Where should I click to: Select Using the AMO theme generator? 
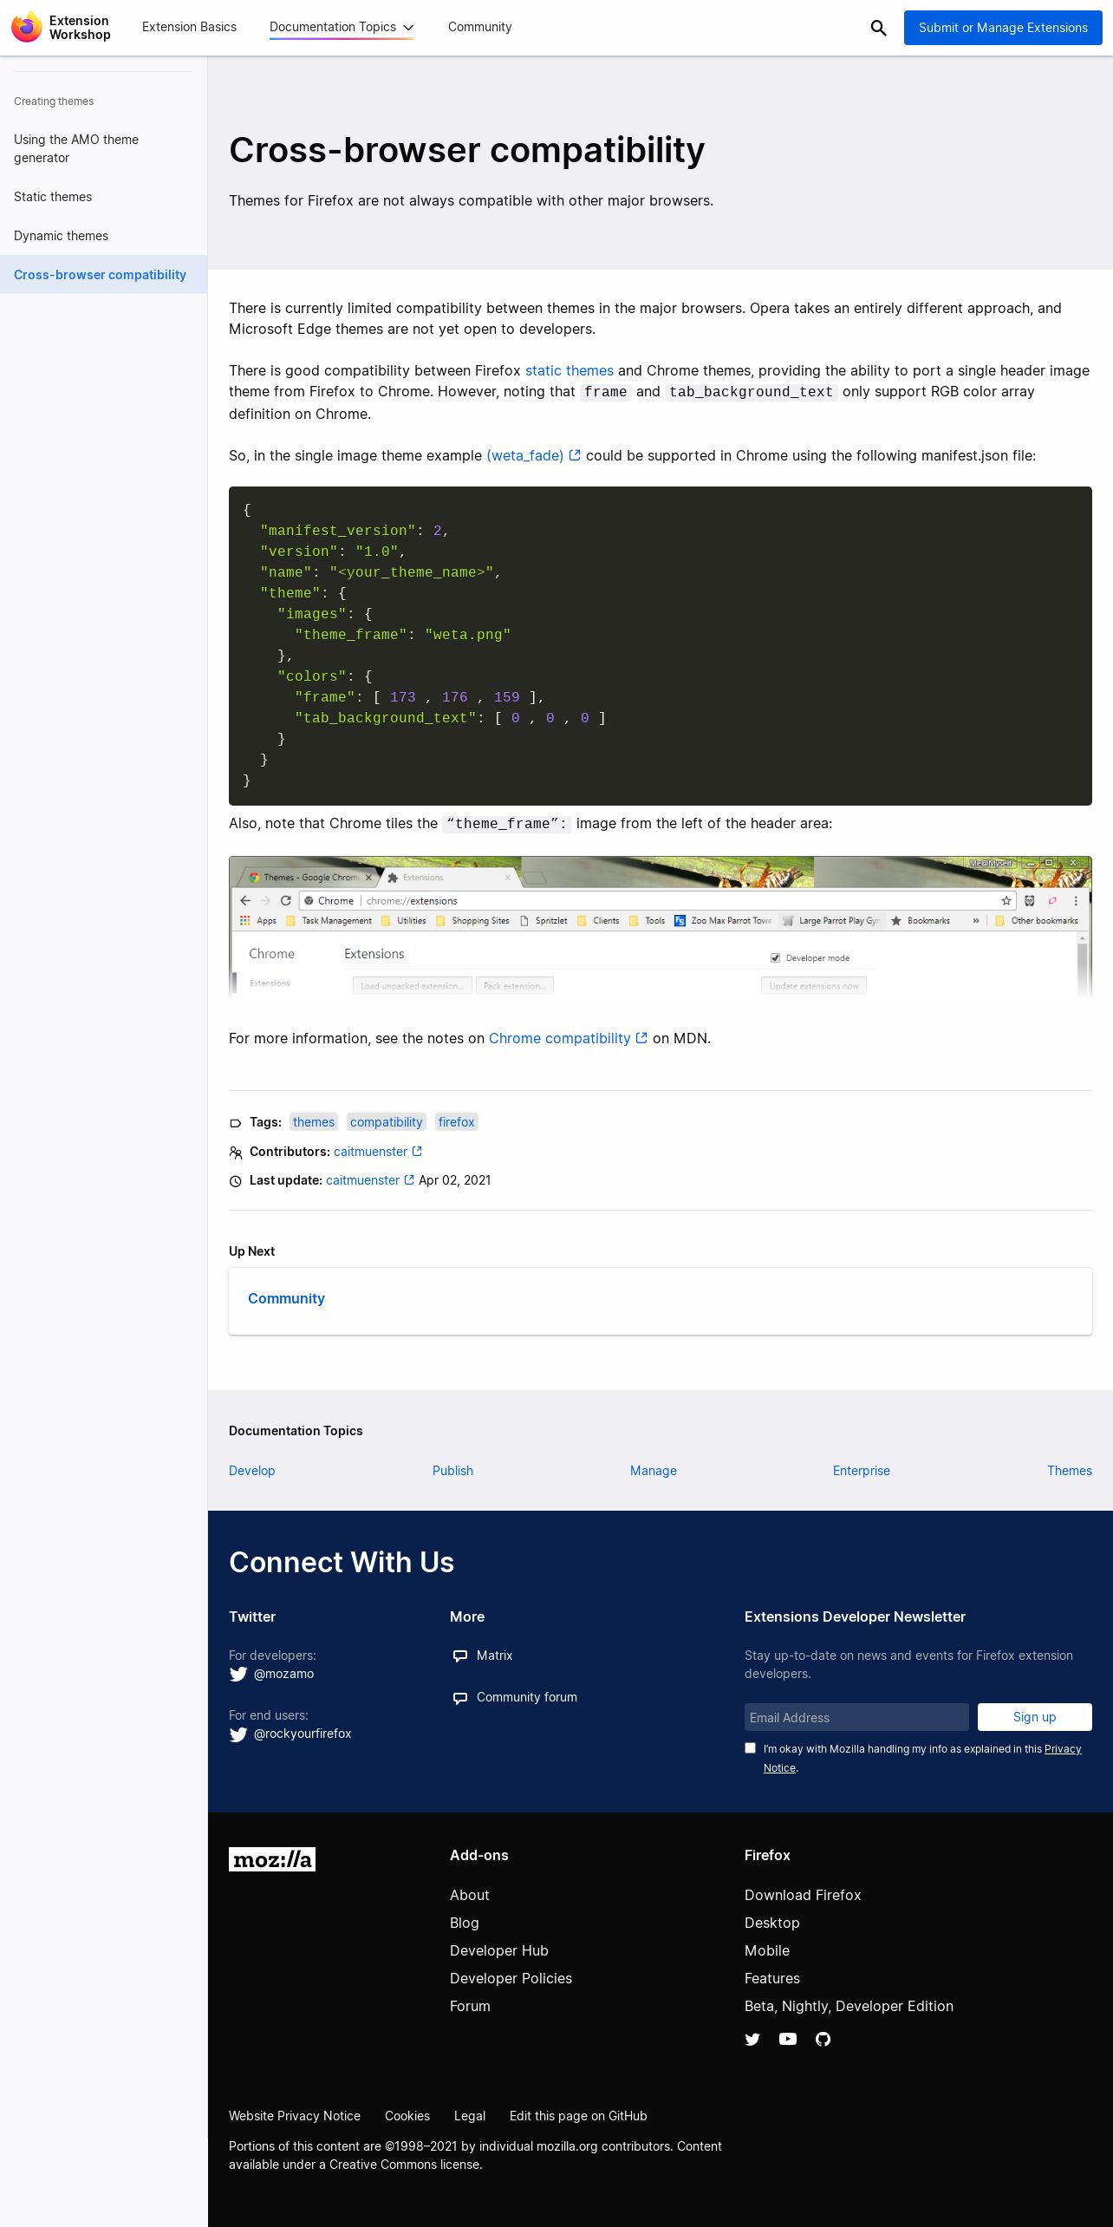point(103,148)
